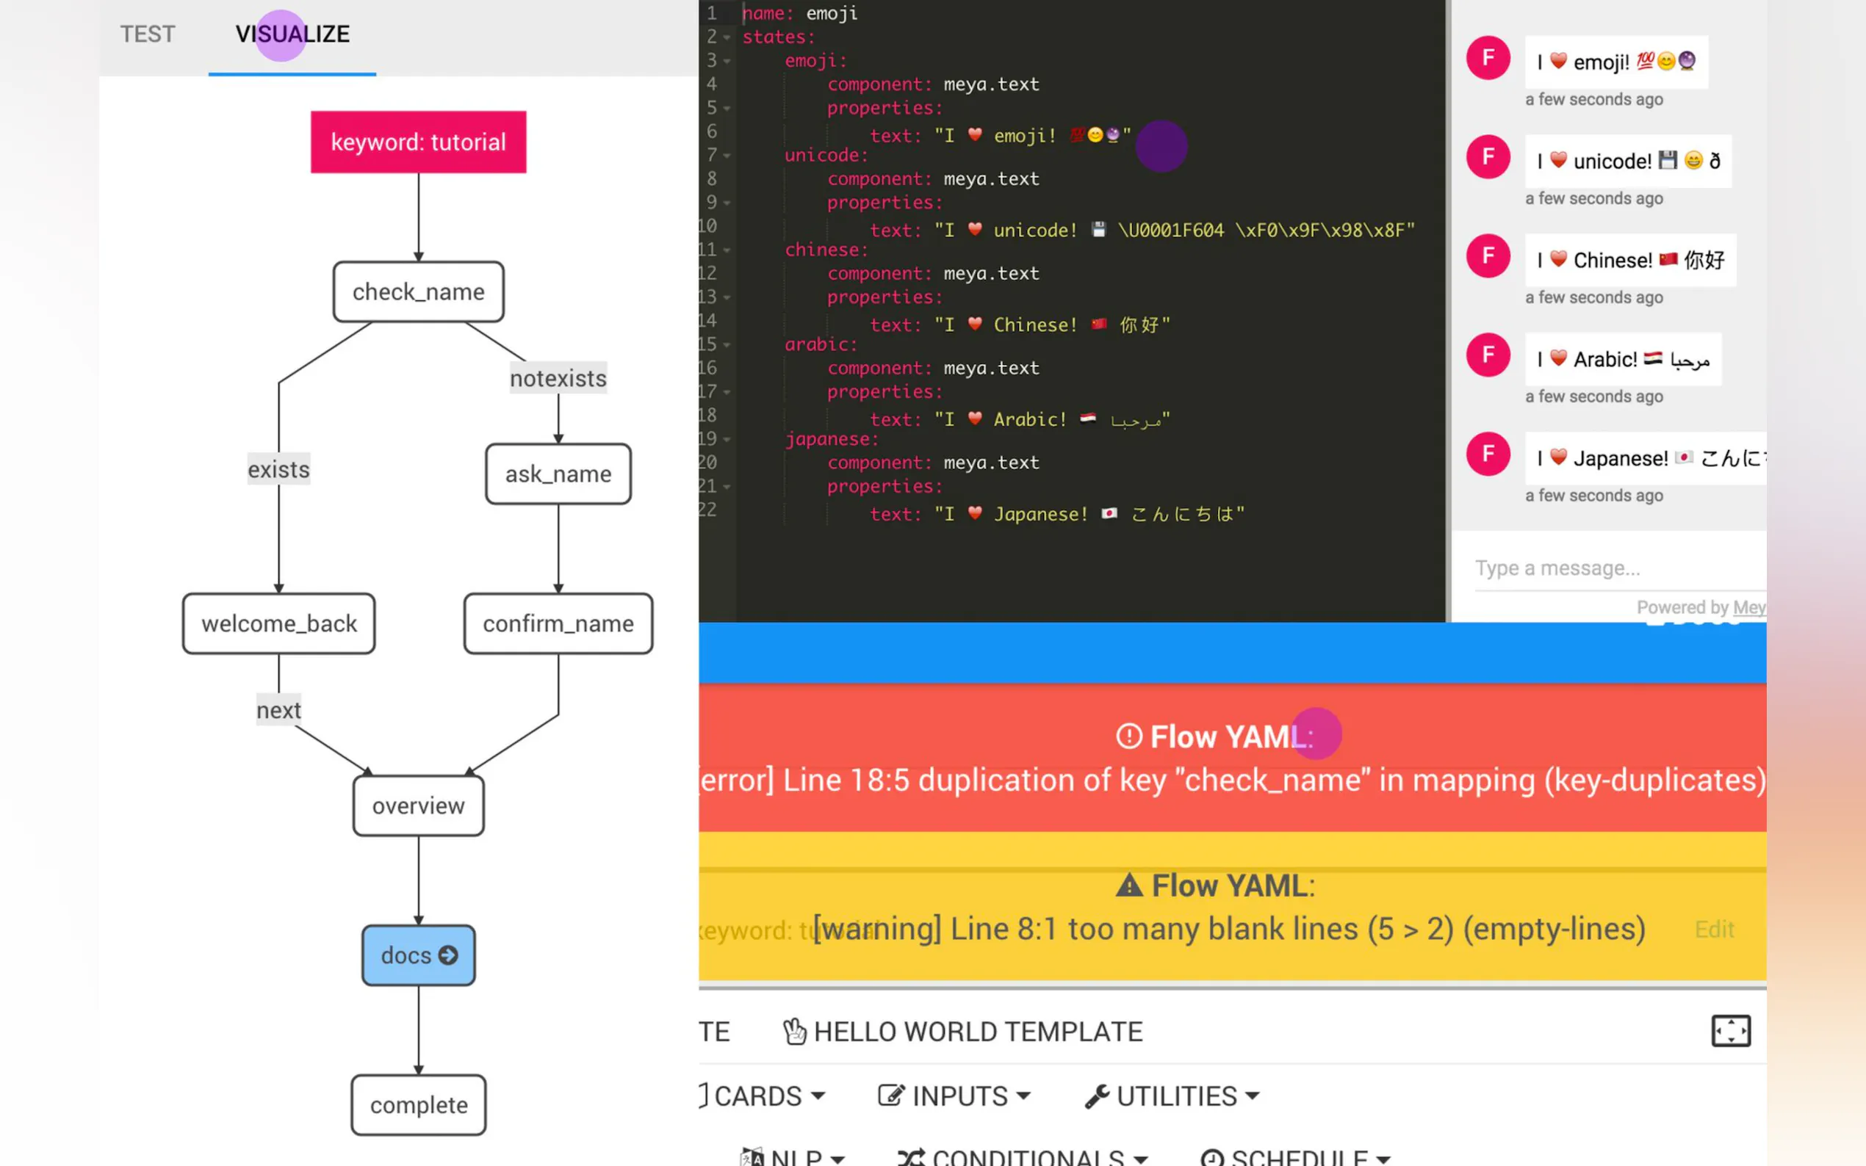
Task: Click the arrow icon on docs node
Action: coord(448,955)
